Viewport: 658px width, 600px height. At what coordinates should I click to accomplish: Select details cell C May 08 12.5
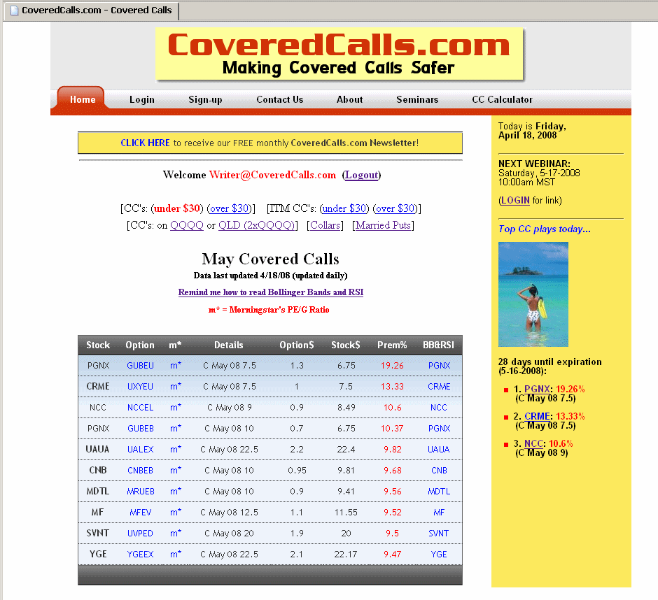coord(229,513)
